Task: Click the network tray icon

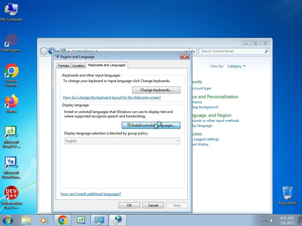Action: tap(265, 220)
